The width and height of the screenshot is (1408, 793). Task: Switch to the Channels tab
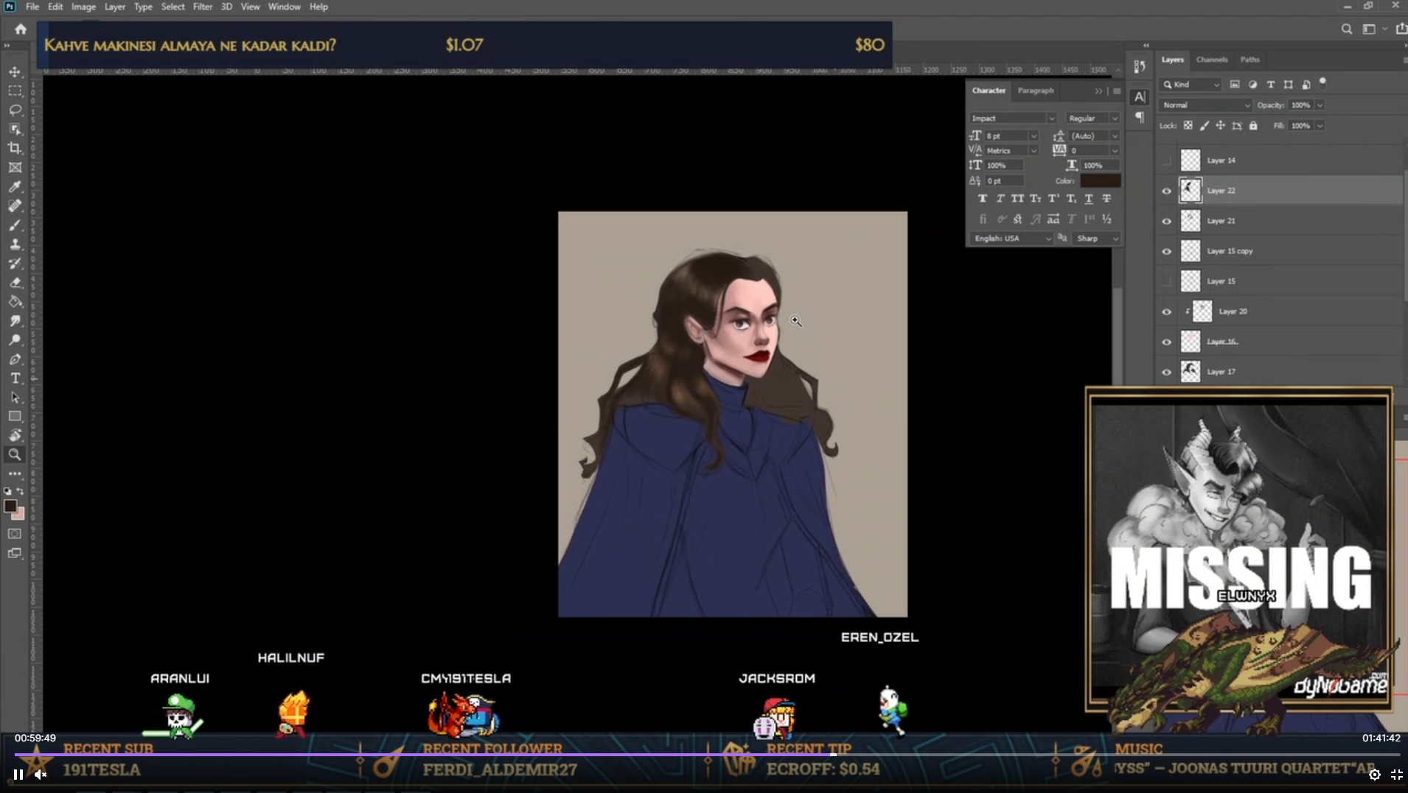[x=1212, y=60]
